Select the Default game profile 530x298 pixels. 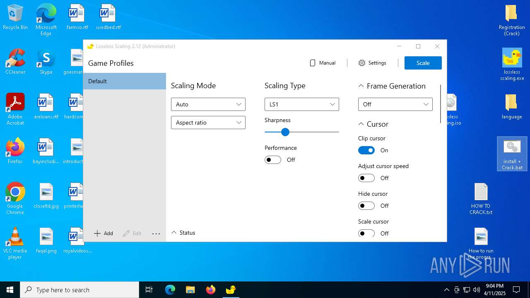[125, 81]
